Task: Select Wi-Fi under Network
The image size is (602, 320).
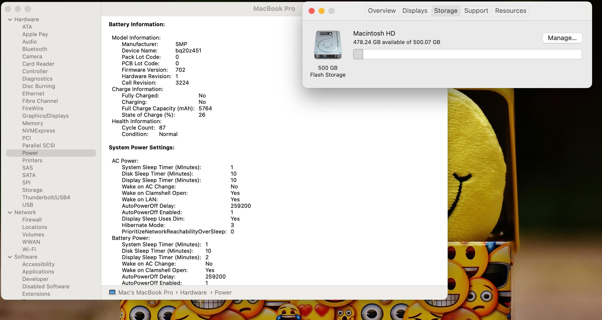Action: (x=29, y=250)
